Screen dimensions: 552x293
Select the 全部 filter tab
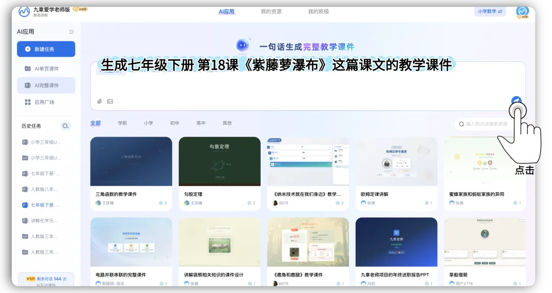click(96, 123)
